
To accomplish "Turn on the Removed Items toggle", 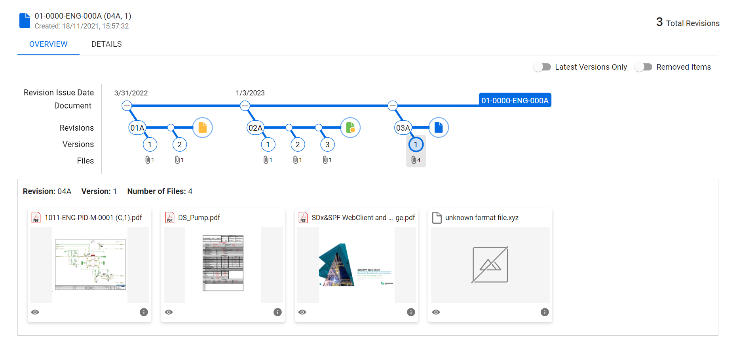I will pyautogui.click(x=644, y=67).
